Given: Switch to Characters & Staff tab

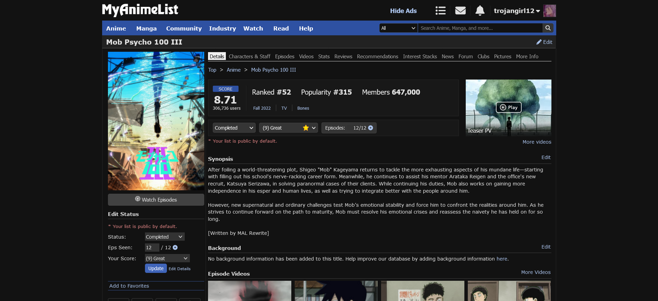Looking at the screenshot, I should 249,56.
